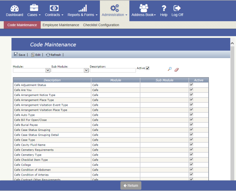Click the Edit toolbar button label
Screen dimensions: 236x191
click(x=38, y=55)
